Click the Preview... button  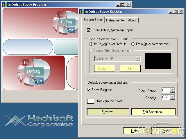coord(108,112)
